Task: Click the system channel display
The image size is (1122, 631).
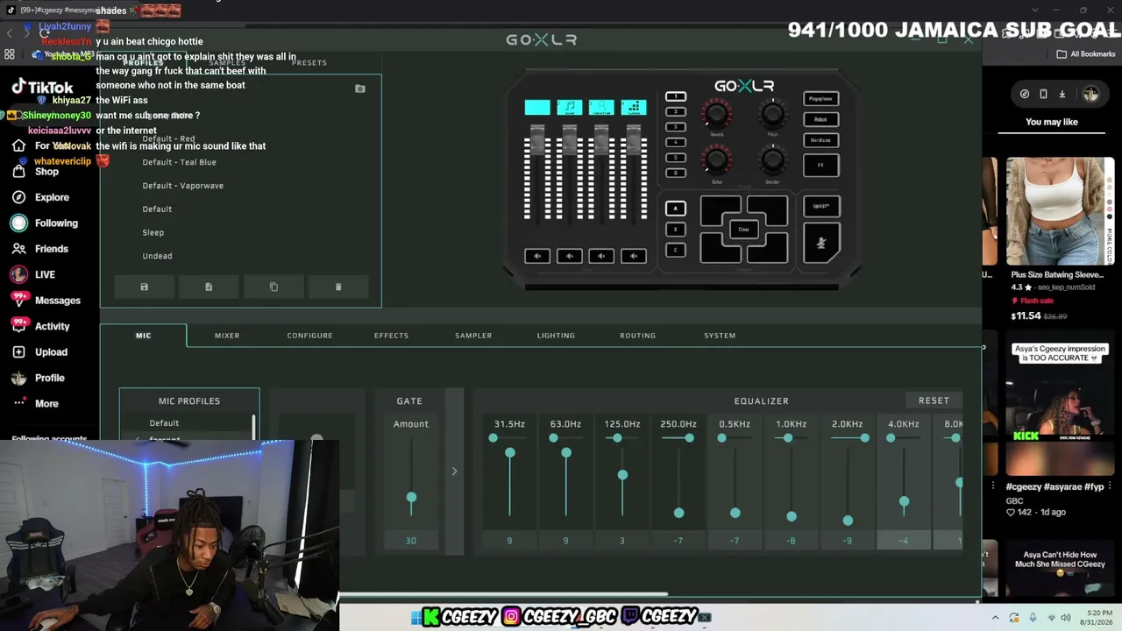Action: [x=633, y=108]
